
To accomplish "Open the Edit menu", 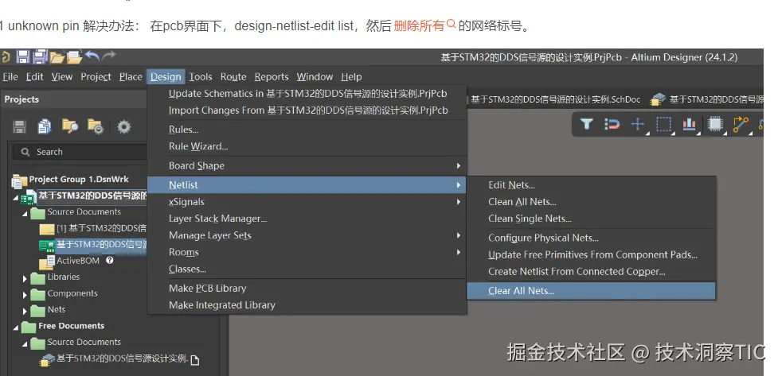I will pos(35,77).
